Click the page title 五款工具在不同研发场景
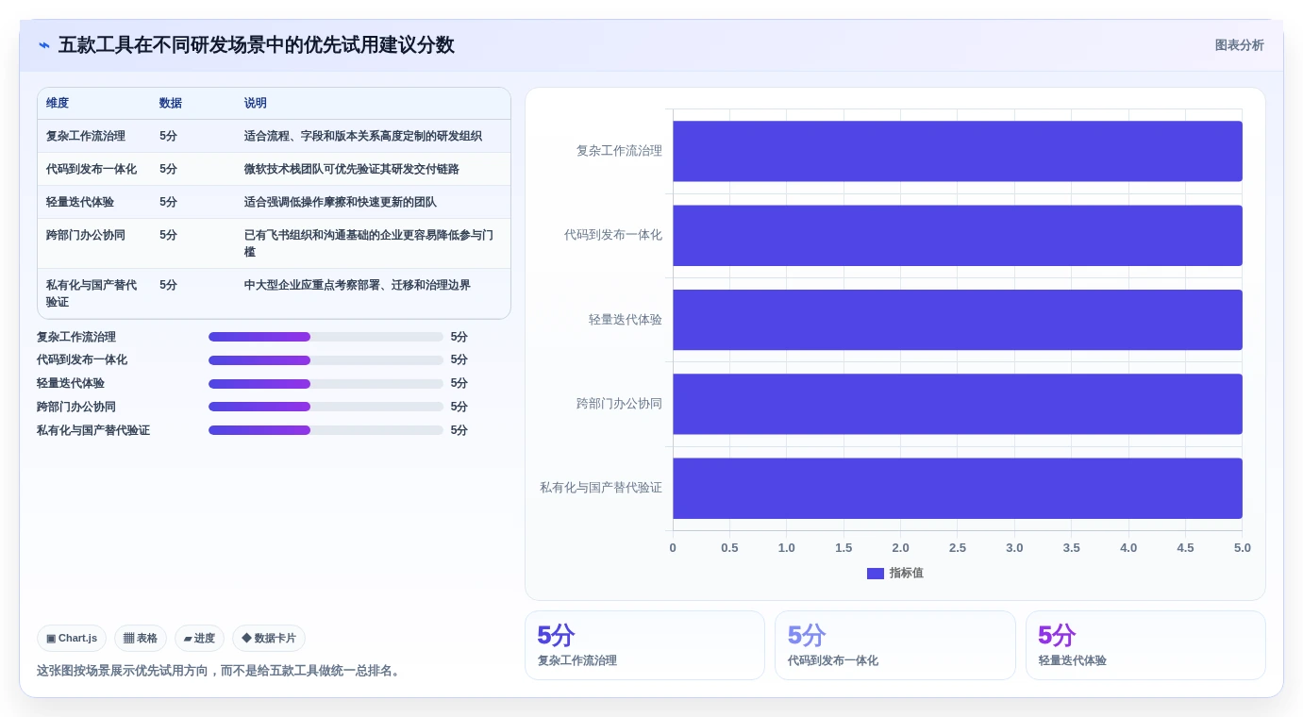Screen dimensions: 1303x717 pos(257,45)
